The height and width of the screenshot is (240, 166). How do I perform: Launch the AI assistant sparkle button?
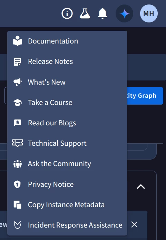(x=124, y=13)
